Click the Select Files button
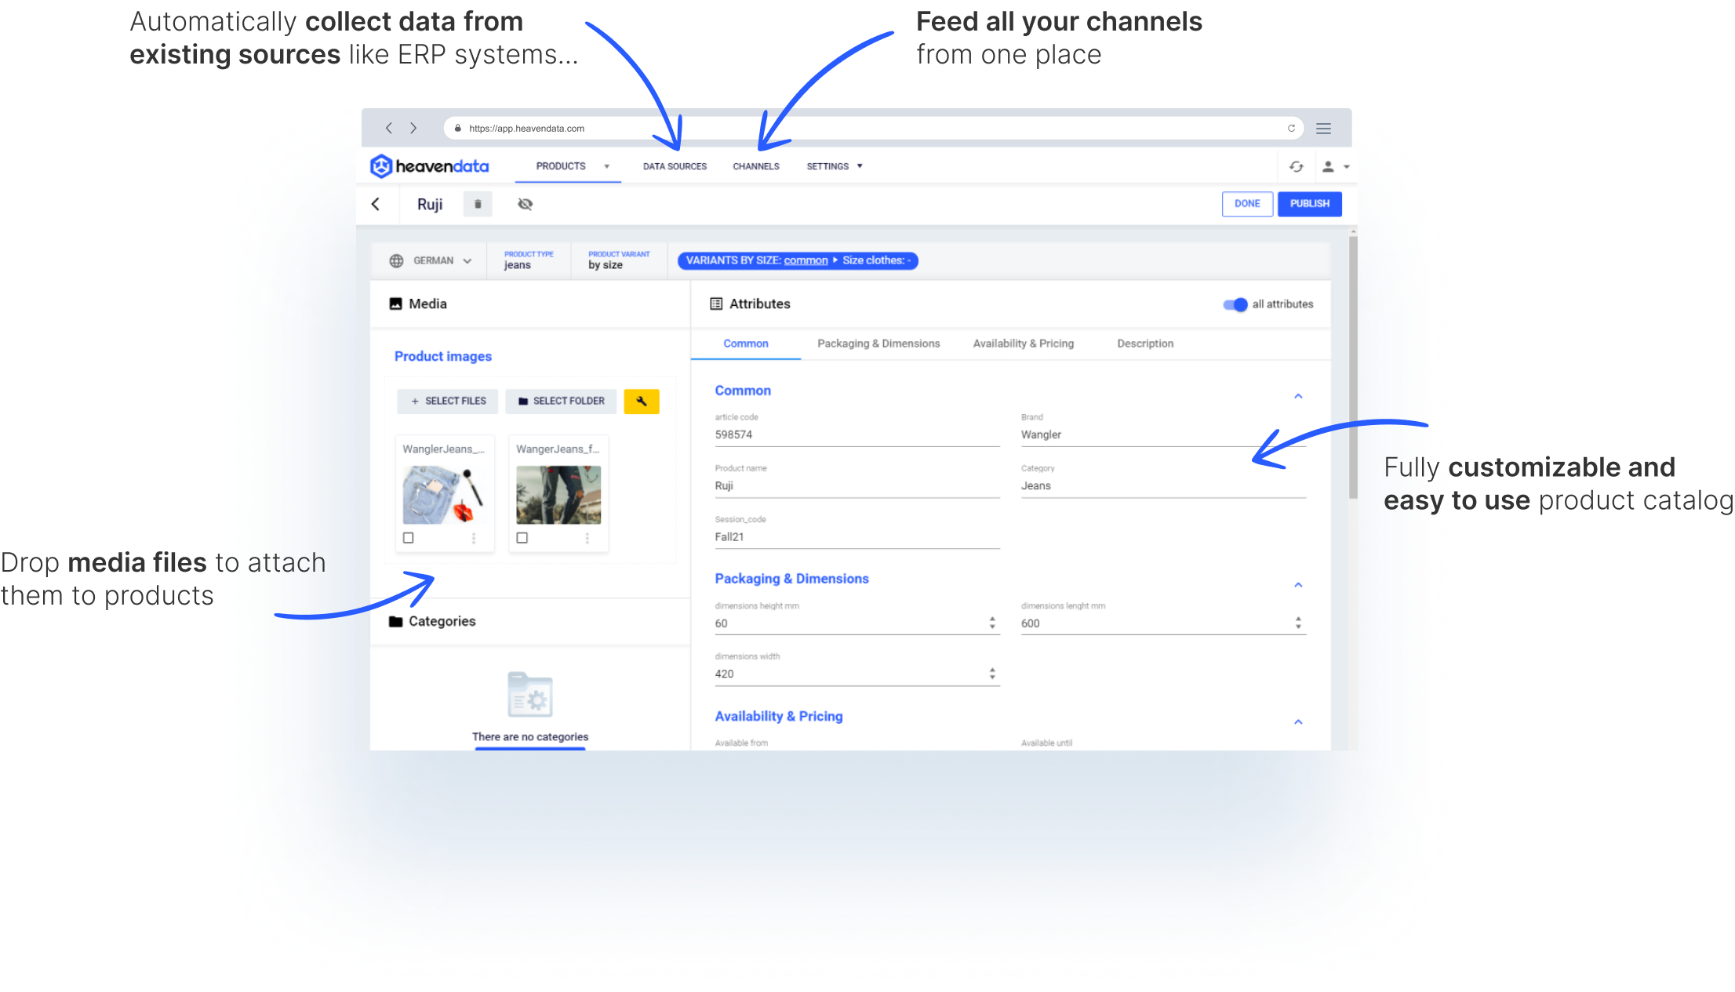This screenshot has width=1735, height=992. click(x=449, y=401)
